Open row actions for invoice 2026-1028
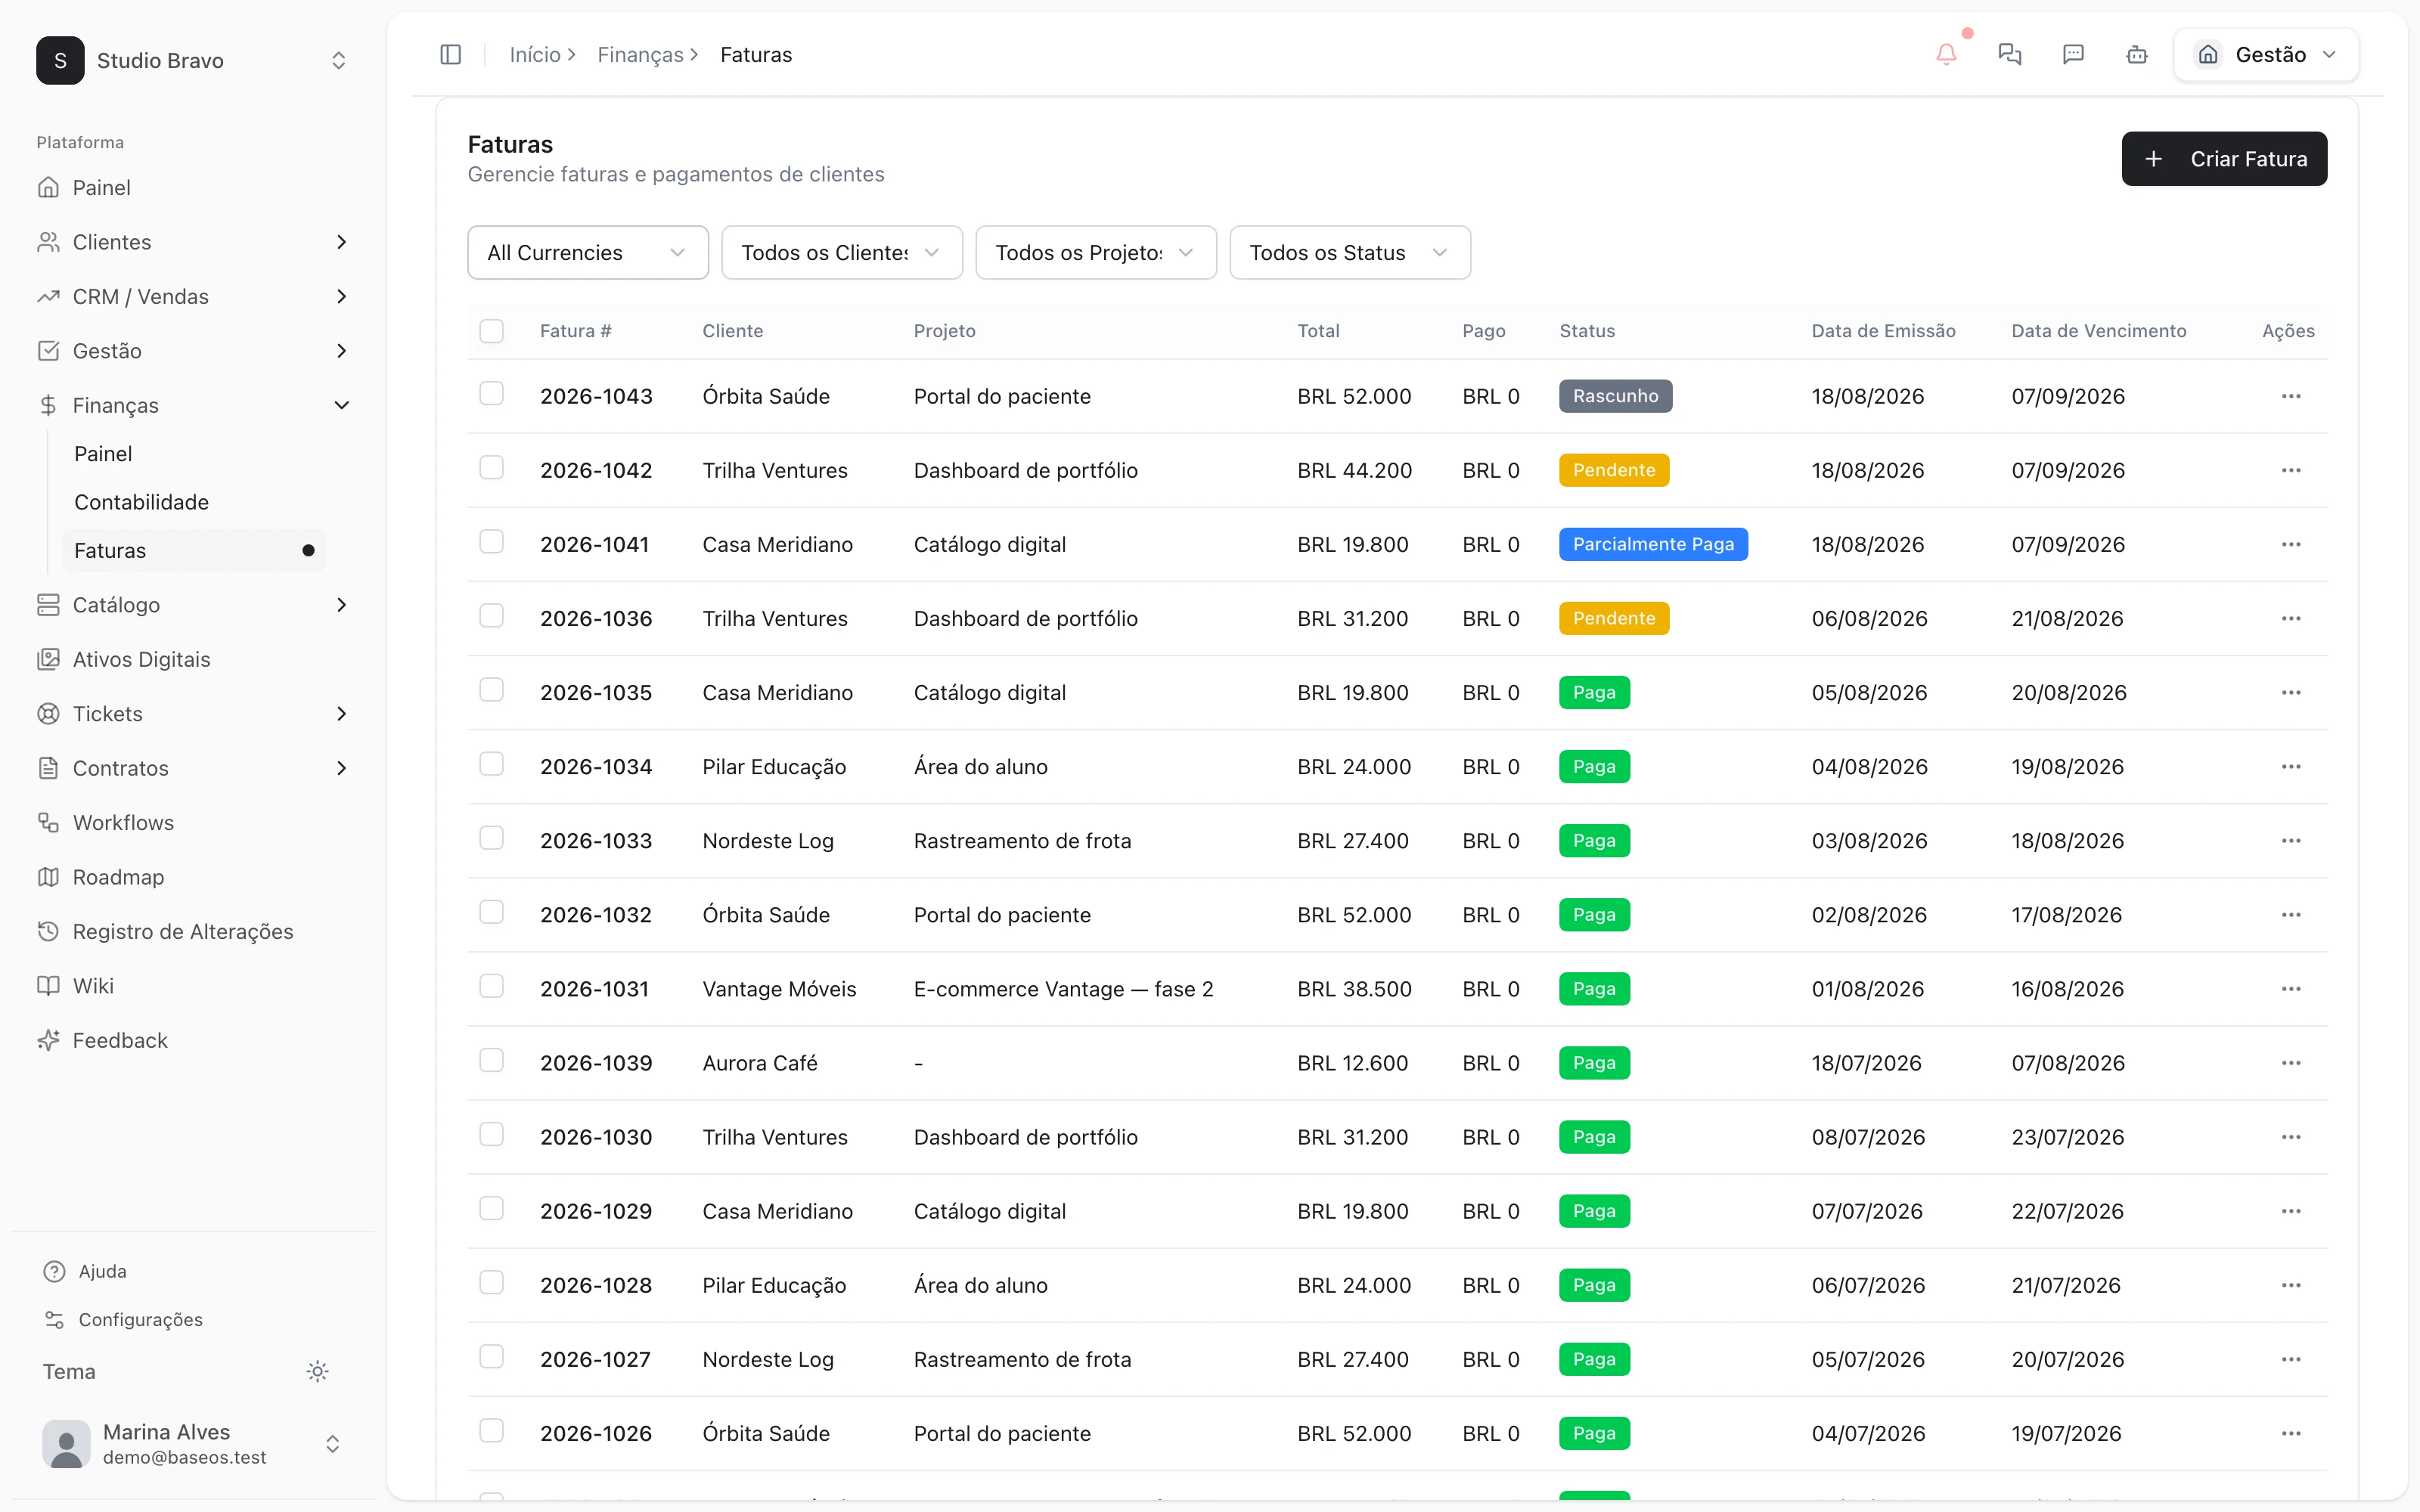The height and width of the screenshot is (1512, 2420). coord(2291,1285)
